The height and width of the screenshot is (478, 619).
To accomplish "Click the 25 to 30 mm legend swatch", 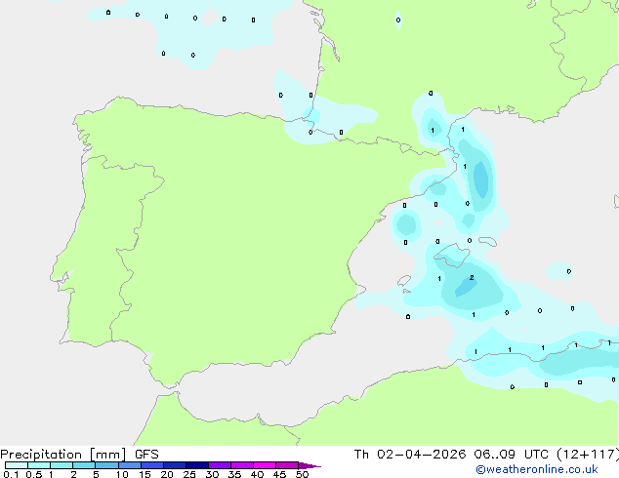I will click(x=197, y=465).
